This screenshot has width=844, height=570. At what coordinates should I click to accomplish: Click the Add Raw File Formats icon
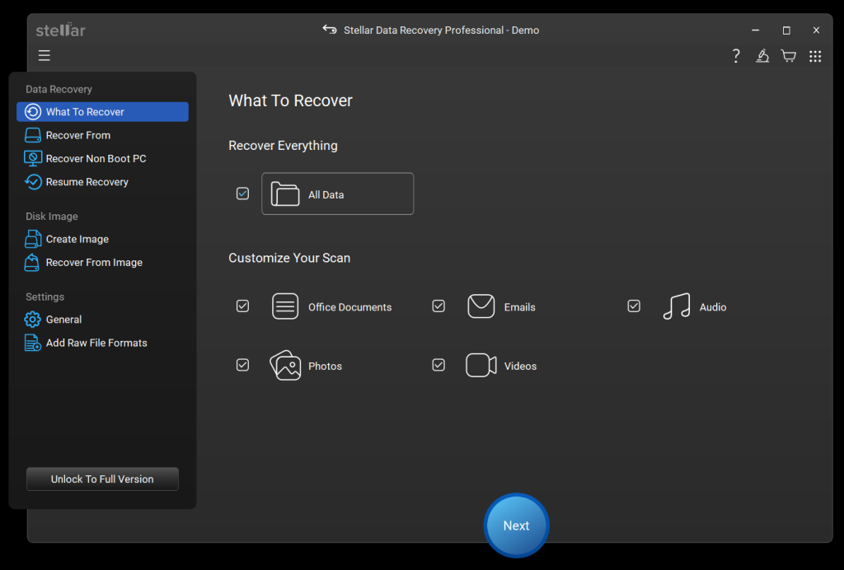click(x=33, y=343)
